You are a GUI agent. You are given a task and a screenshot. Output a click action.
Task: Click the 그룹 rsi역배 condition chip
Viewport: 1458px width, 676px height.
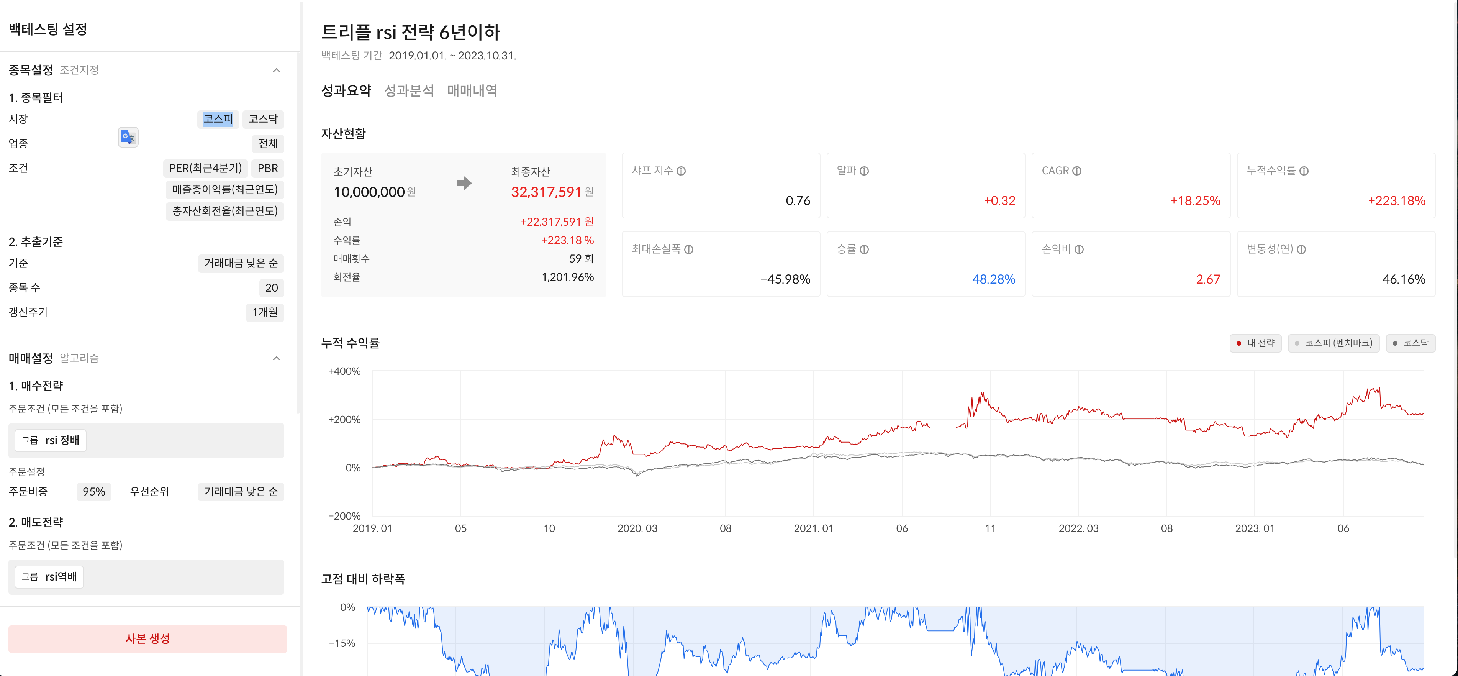click(49, 577)
